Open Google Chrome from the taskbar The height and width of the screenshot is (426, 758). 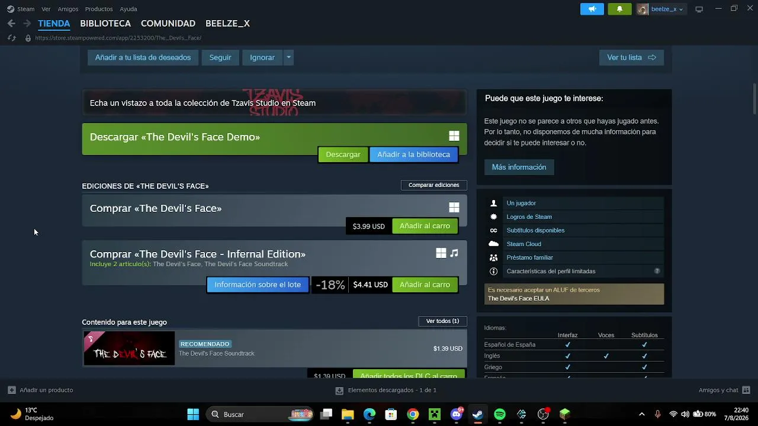point(413,414)
